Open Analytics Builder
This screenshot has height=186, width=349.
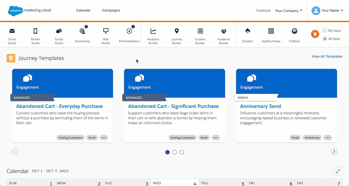pyautogui.click(x=153, y=34)
